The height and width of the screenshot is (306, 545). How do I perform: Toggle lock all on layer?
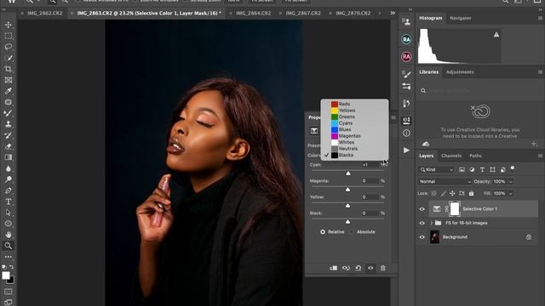coord(471,194)
